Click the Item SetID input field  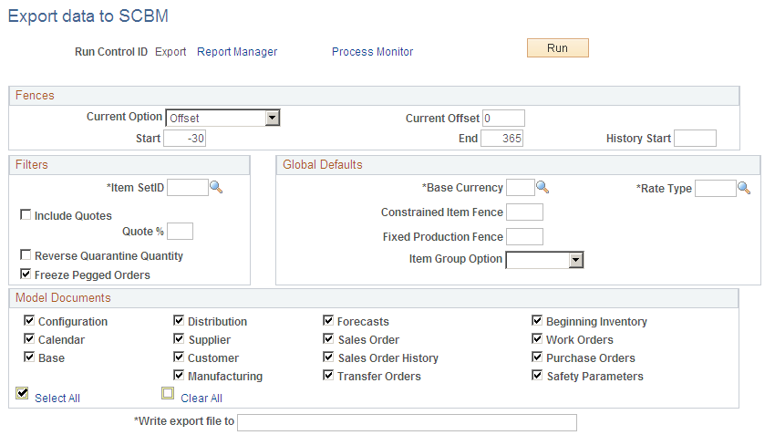[188, 188]
